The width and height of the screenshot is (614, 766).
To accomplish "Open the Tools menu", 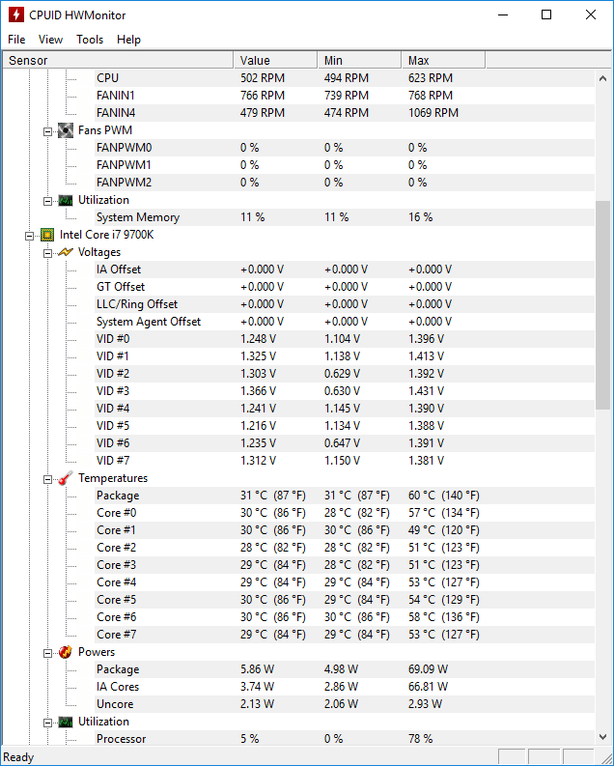I will (x=90, y=40).
